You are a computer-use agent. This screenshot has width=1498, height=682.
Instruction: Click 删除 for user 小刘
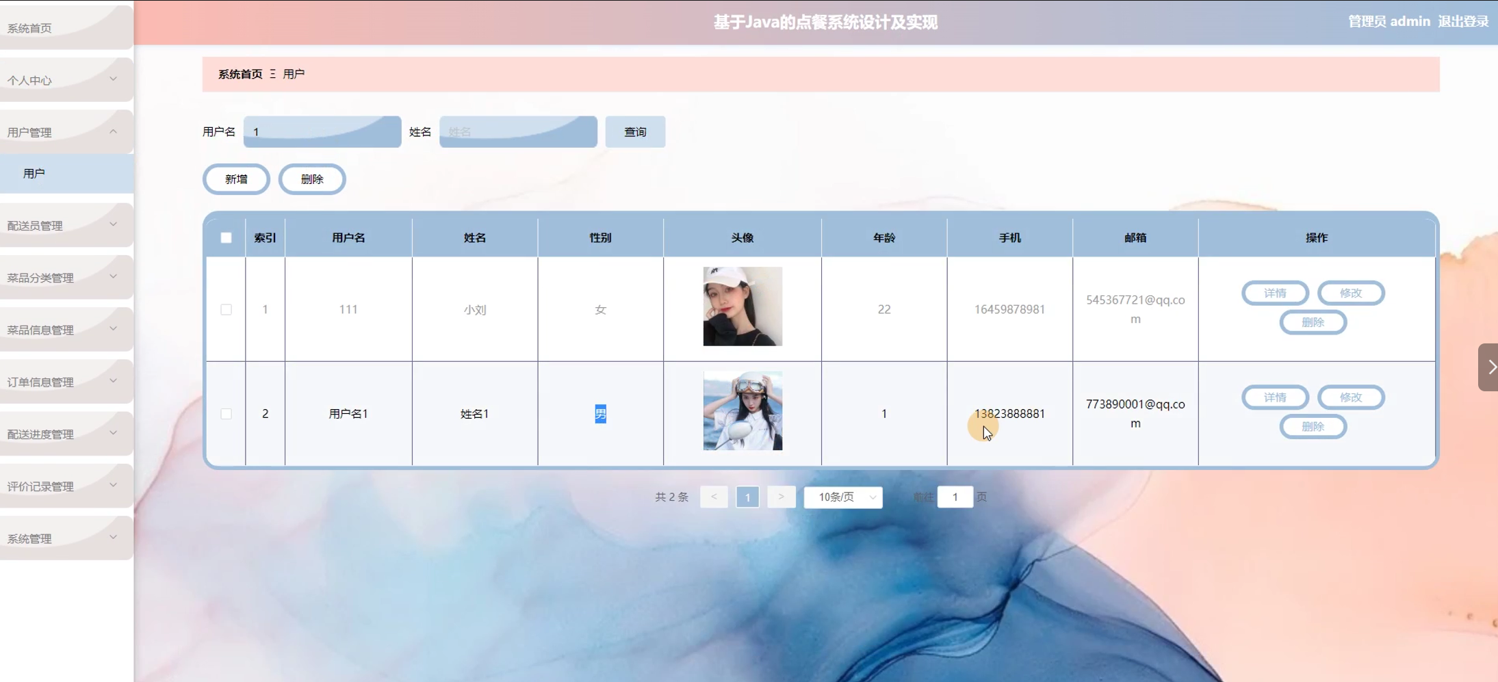(x=1313, y=322)
